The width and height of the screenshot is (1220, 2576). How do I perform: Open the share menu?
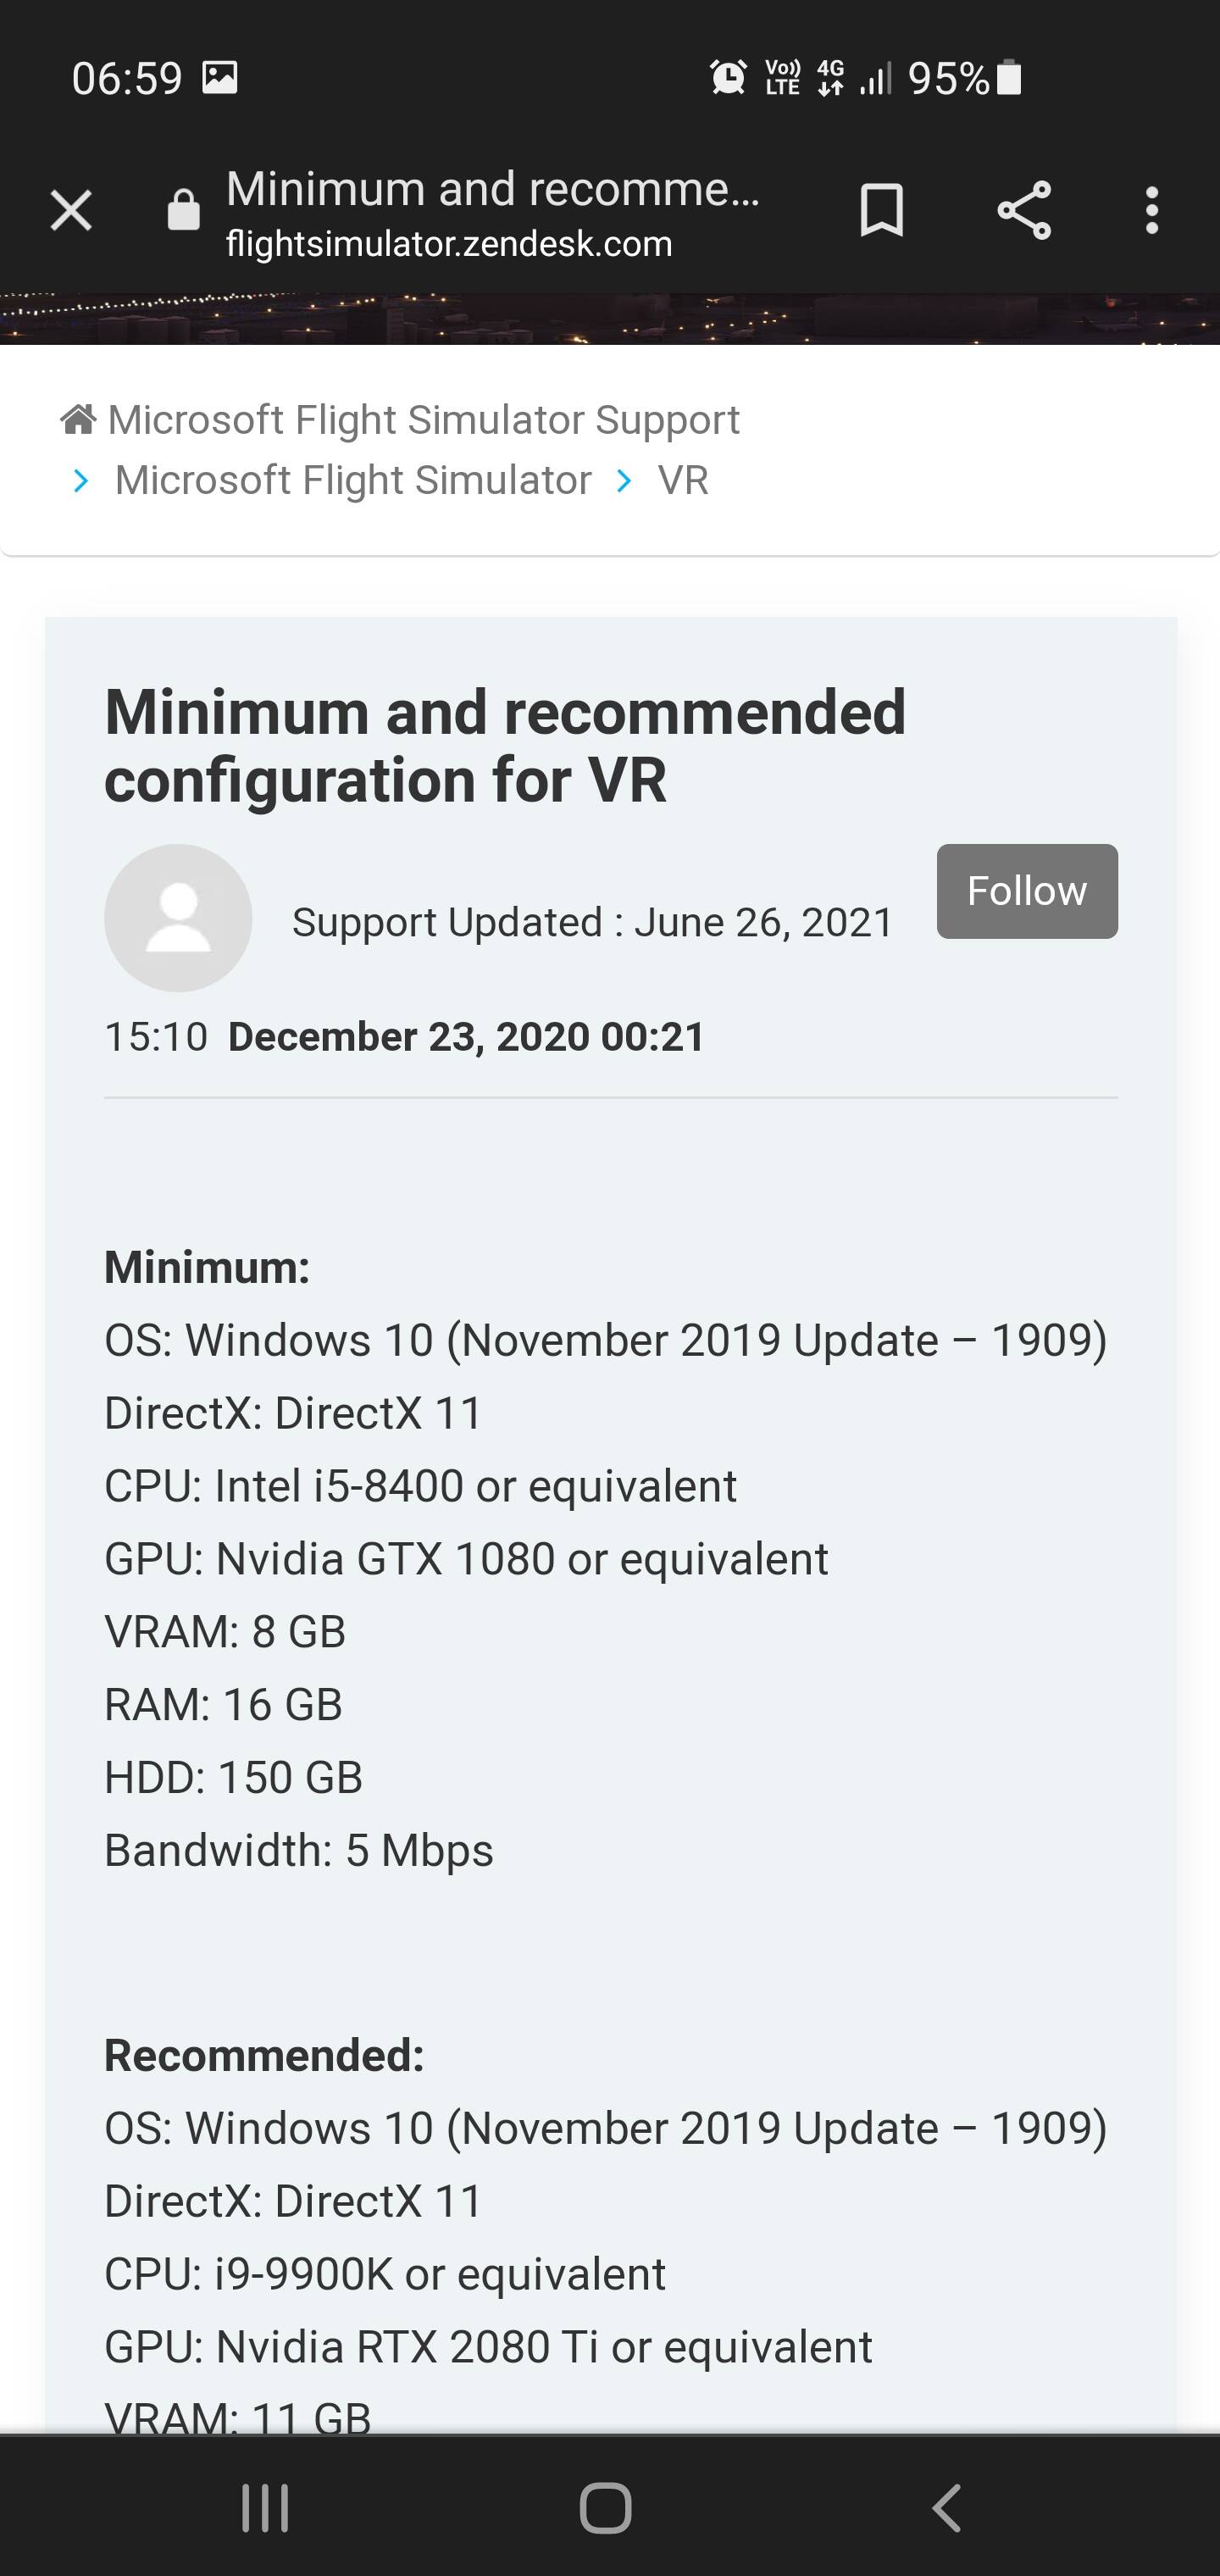tap(1024, 210)
